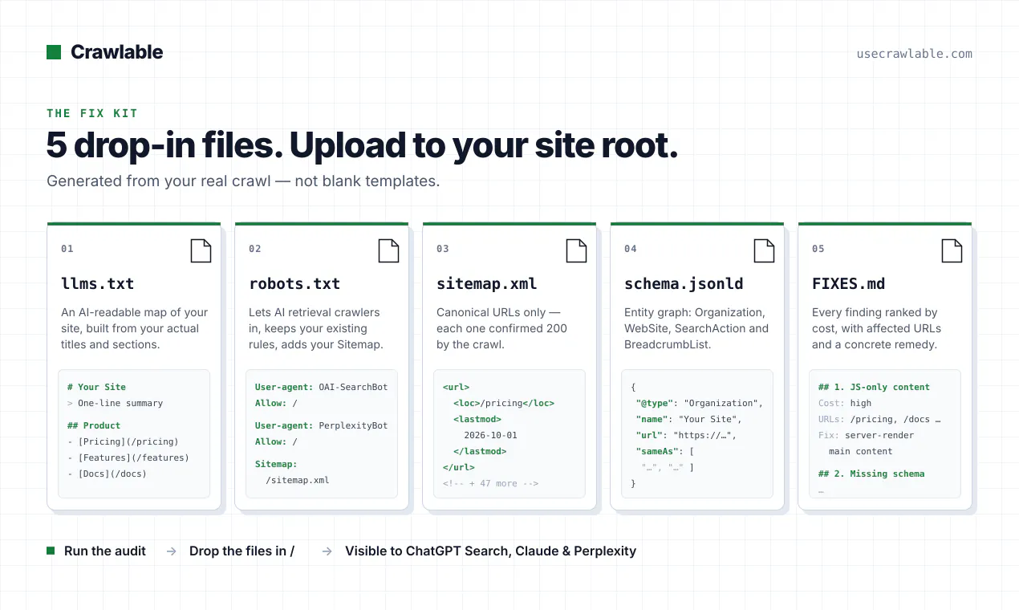The image size is (1019, 610).
Task: Click the "Run the audit" step
Action: (x=105, y=551)
